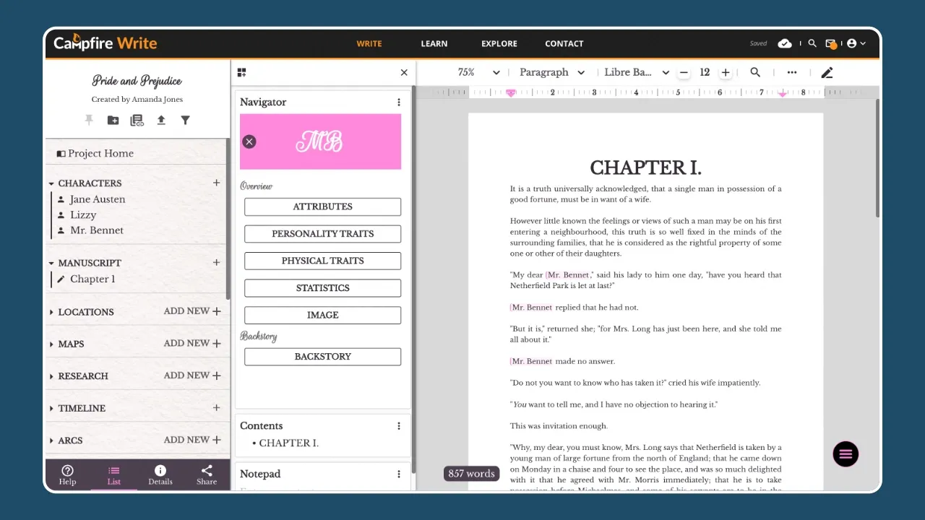Go to the LEARN menu
Screen dimensions: 925x520
click(x=434, y=43)
